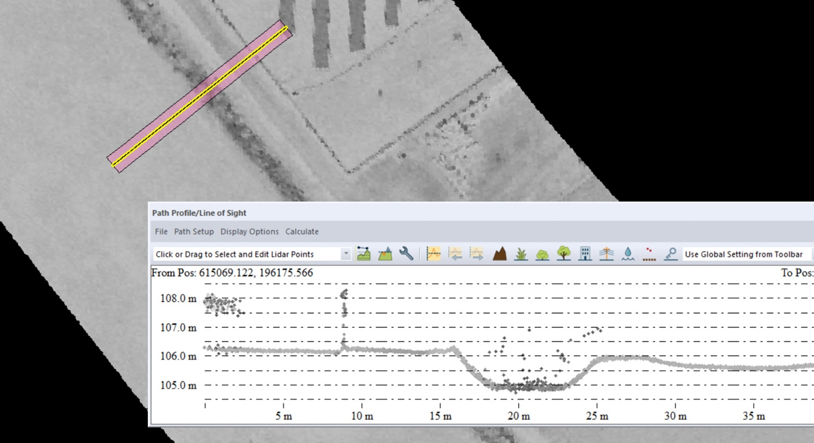Toggle medium vegetation bush icon

click(542, 254)
